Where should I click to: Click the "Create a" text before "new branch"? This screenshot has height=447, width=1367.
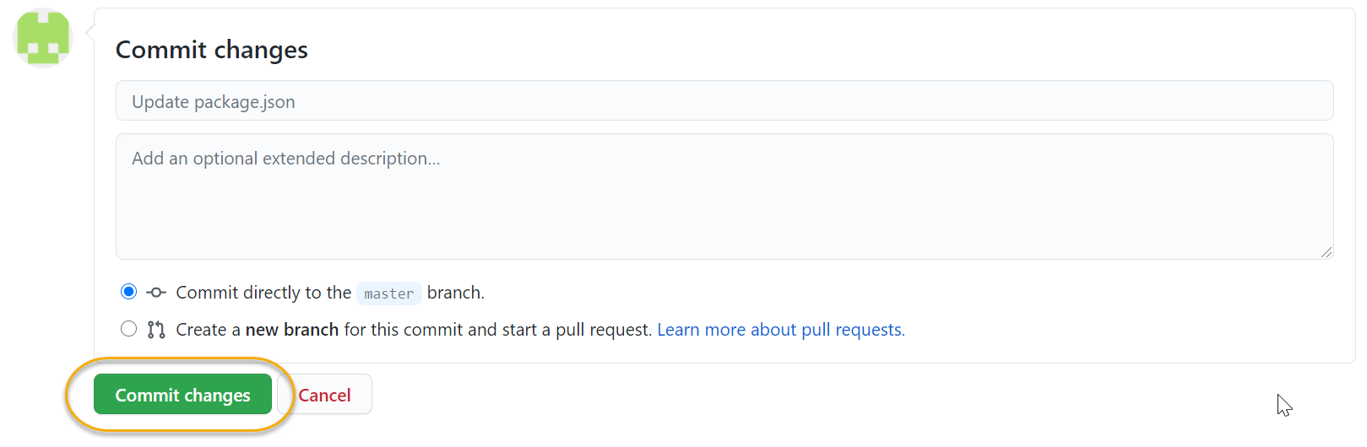pyautogui.click(x=209, y=330)
